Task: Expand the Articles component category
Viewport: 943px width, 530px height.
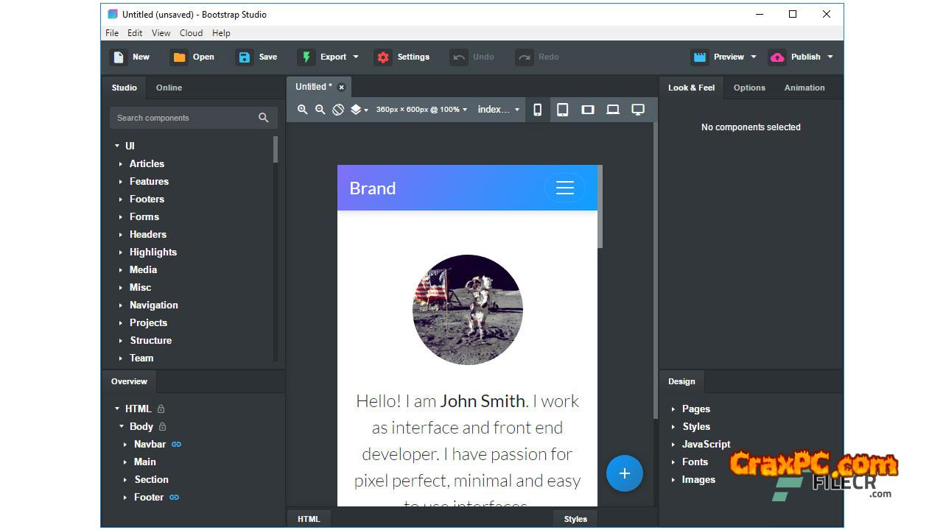Action: pyautogui.click(x=121, y=164)
